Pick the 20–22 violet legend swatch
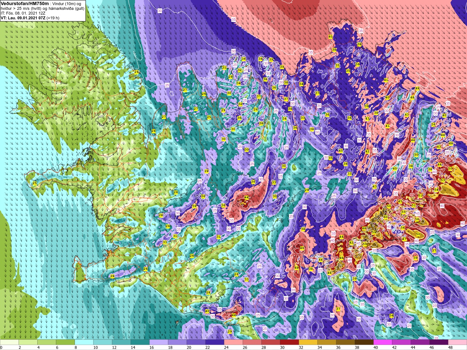Viewport: 467px width, 350px height. [x=196, y=342]
